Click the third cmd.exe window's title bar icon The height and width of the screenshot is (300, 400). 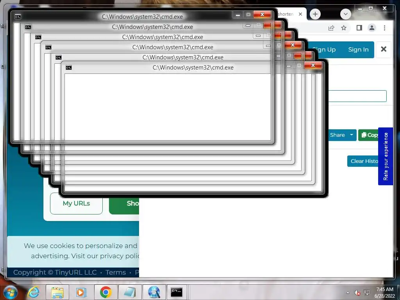coord(38,37)
